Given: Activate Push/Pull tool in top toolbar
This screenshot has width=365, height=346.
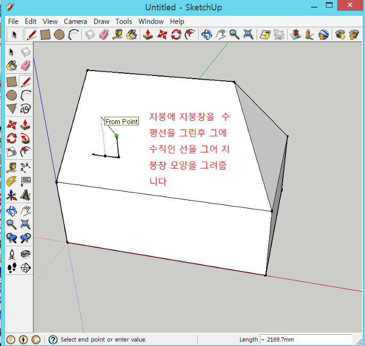Looking at the screenshot, I should pos(148,35).
